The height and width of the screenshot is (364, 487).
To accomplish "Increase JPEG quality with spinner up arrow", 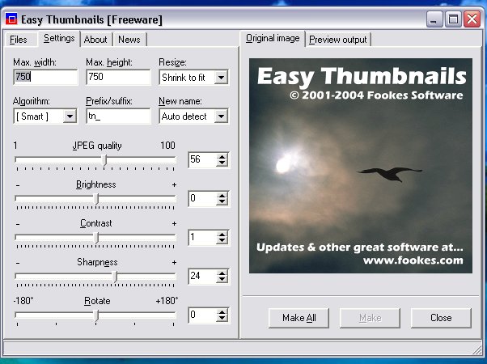I will (x=222, y=156).
